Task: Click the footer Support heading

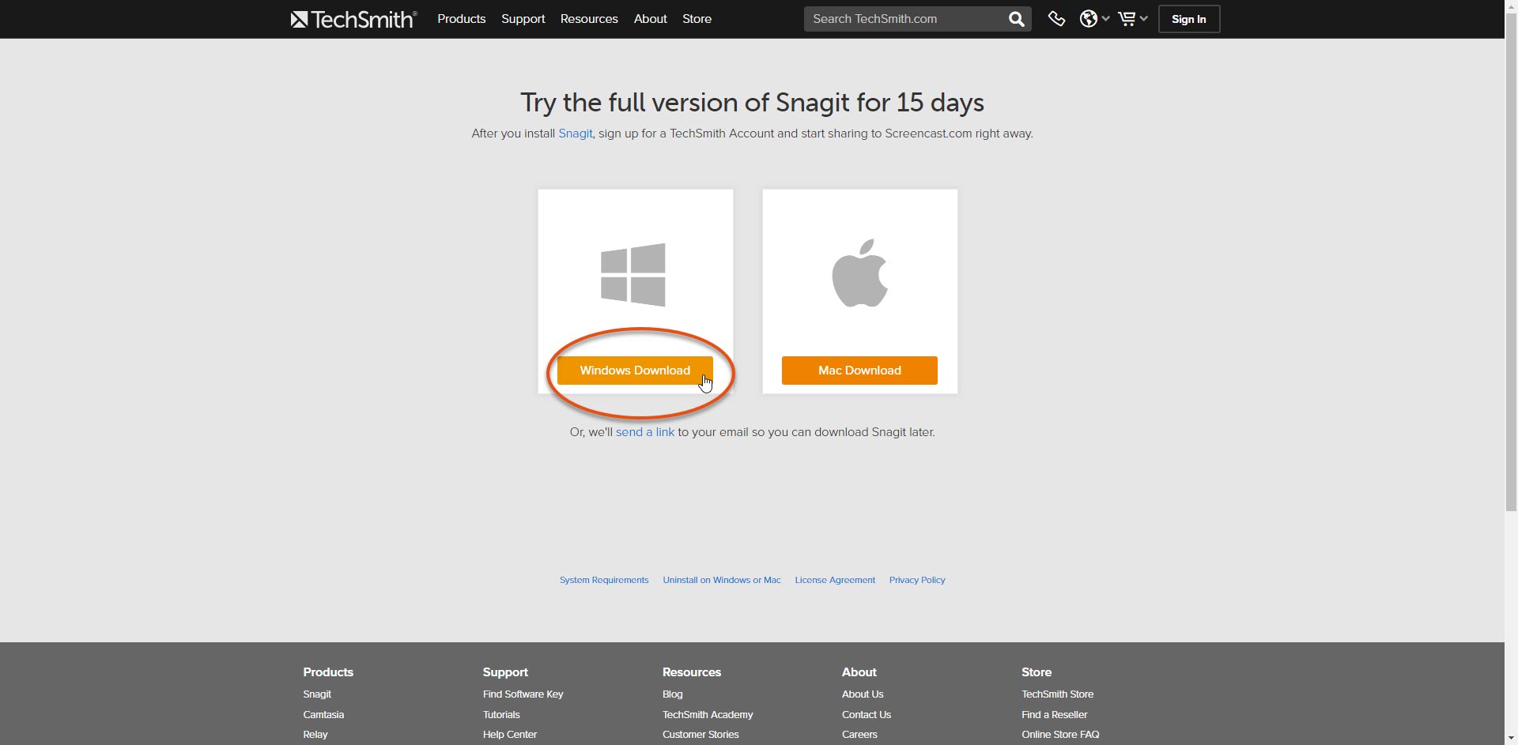Action: click(x=505, y=672)
